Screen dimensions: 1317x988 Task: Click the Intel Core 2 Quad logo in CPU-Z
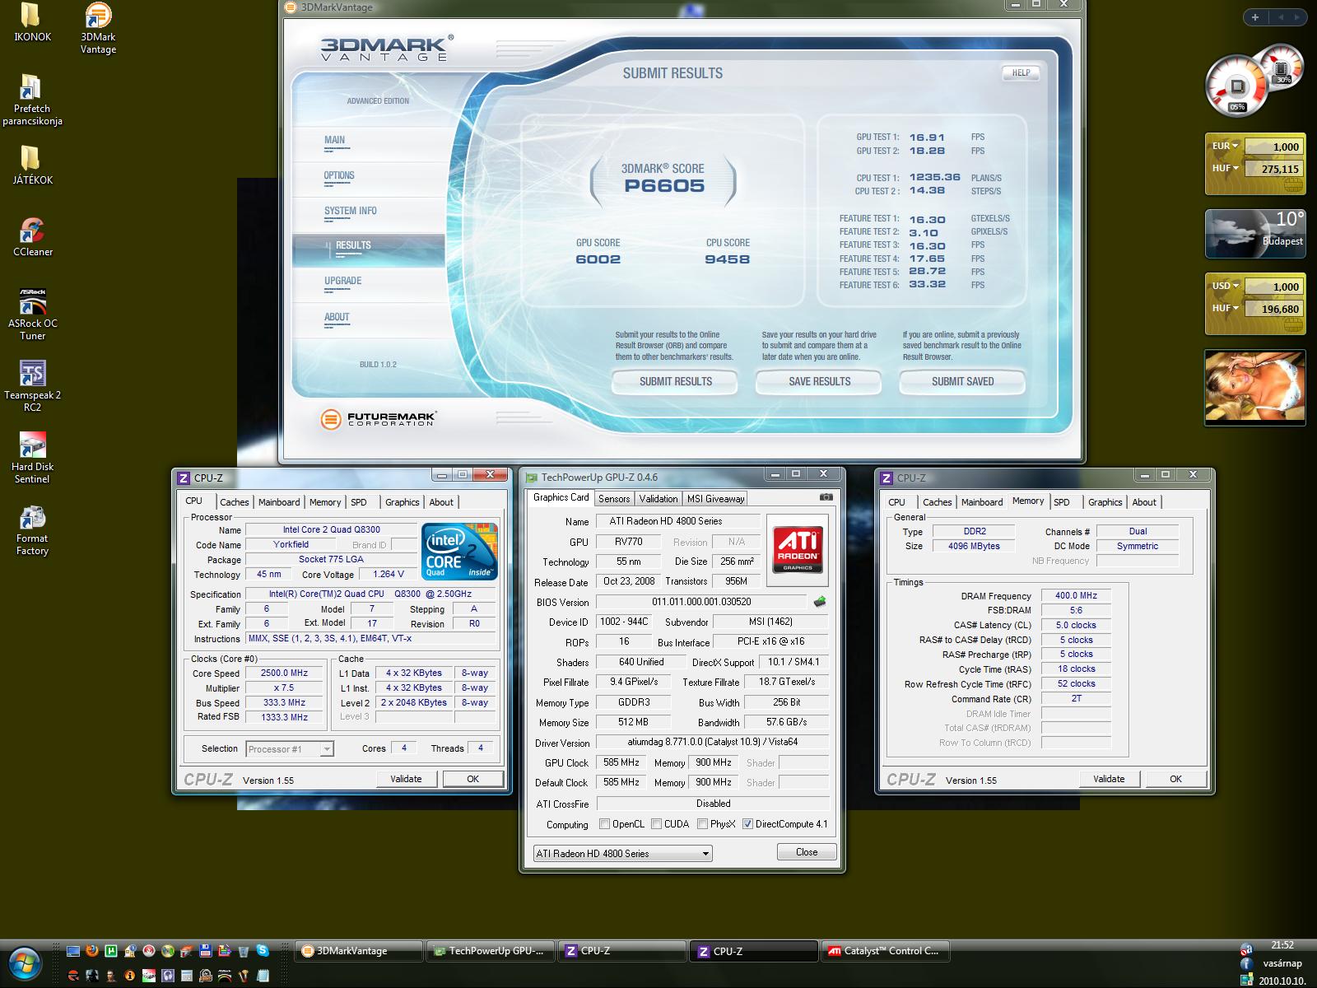(x=459, y=550)
